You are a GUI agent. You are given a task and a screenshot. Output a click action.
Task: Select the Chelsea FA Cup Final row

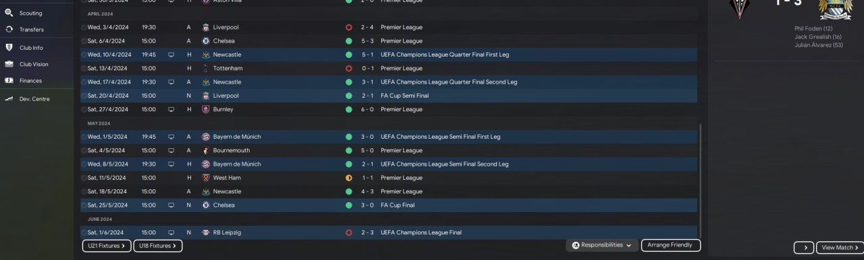(x=389, y=205)
